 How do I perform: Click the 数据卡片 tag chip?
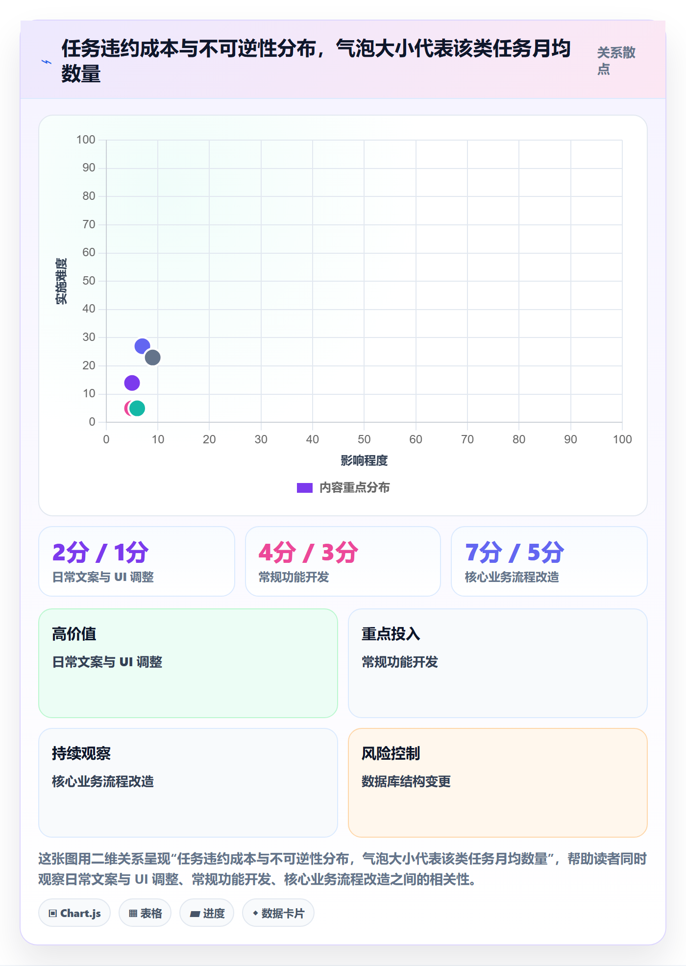pos(278,913)
